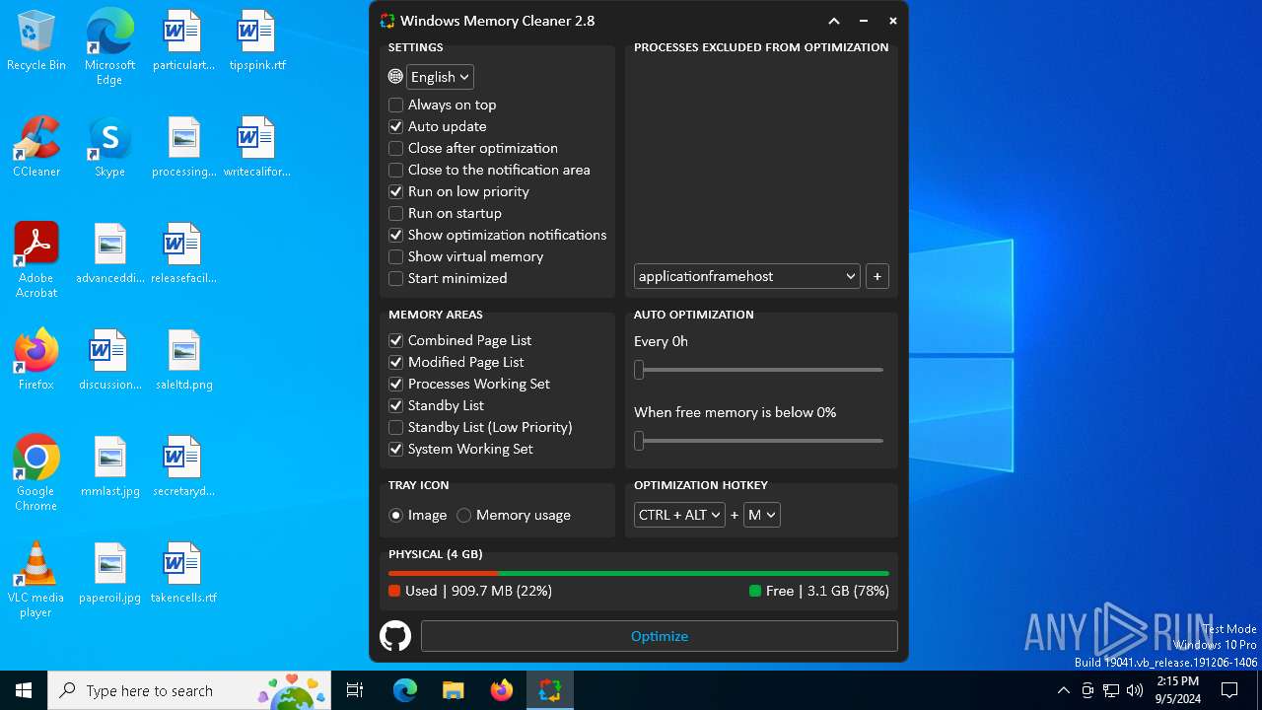Open the Skype desktop shortcut
This screenshot has width=1262, height=710.
pyautogui.click(x=109, y=147)
